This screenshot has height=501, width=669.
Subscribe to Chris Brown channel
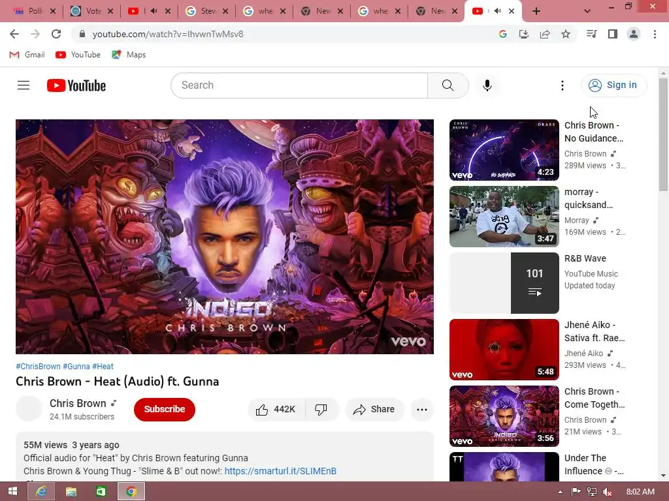coord(164,410)
